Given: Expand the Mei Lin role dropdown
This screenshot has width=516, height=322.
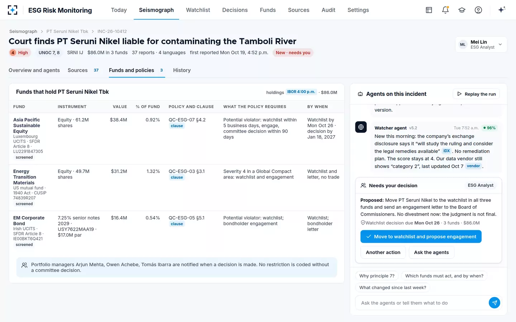Looking at the screenshot, I should coord(481,44).
